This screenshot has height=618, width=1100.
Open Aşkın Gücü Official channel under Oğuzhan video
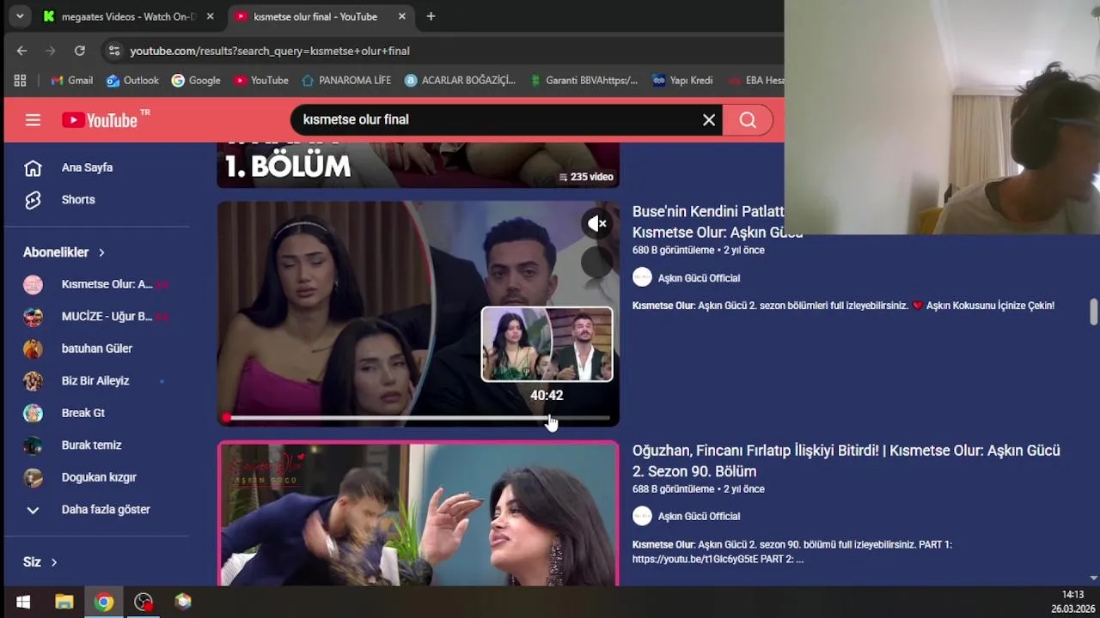tap(699, 517)
